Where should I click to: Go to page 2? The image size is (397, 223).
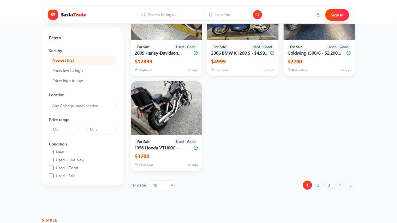pyautogui.click(x=318, y=185)
